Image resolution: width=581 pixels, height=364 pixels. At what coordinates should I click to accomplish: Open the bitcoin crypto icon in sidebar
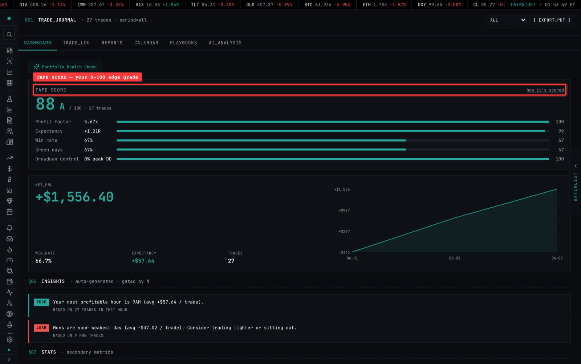(9, 179)
